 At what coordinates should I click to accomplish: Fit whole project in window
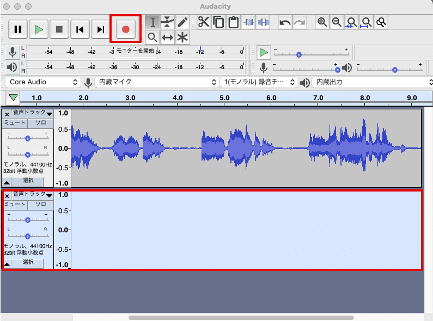366,22
